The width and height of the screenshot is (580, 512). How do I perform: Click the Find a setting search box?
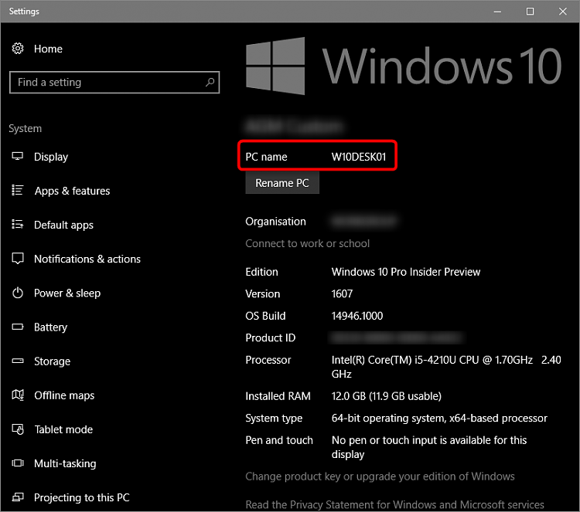click(114, 82)
